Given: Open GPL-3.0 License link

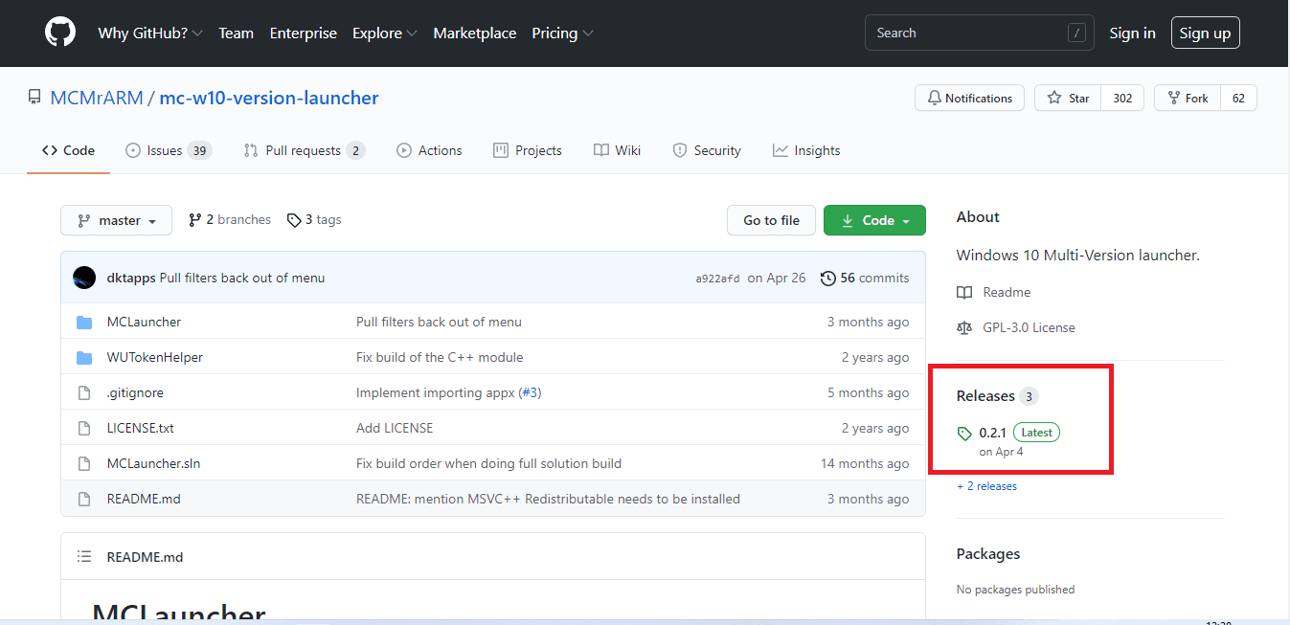Looking at the screenshot, I should [x=1029, y=327].
